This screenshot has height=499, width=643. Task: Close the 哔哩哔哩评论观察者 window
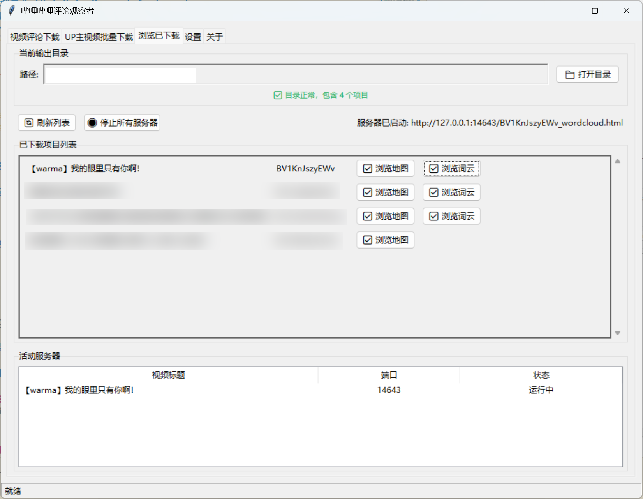point(626,11)
